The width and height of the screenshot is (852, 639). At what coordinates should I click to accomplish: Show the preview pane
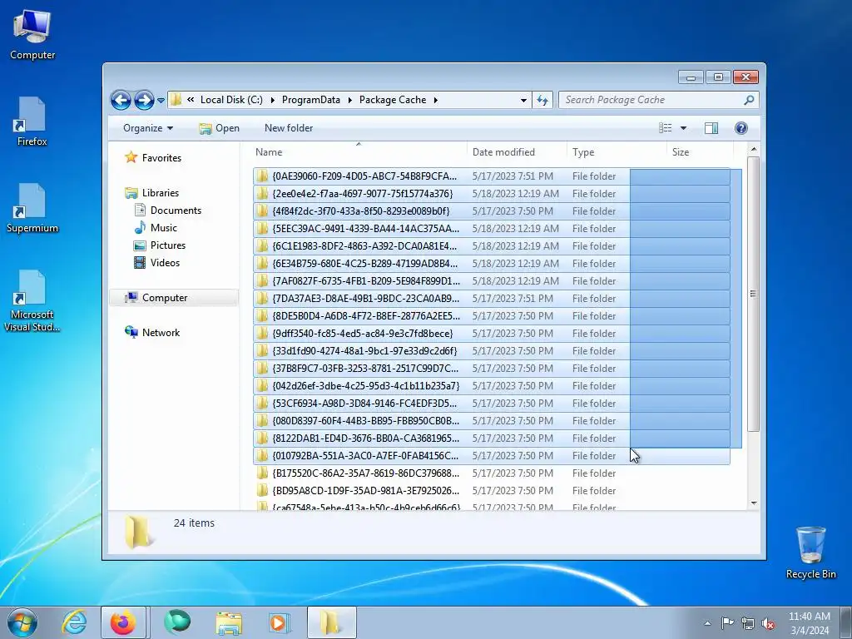coord(711,128)
